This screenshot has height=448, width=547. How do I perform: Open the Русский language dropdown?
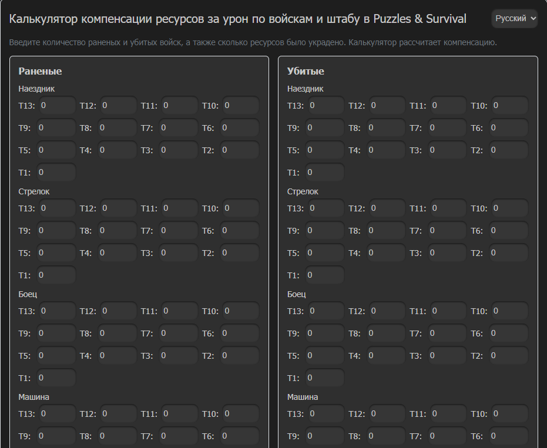click(x=515, y=19)
